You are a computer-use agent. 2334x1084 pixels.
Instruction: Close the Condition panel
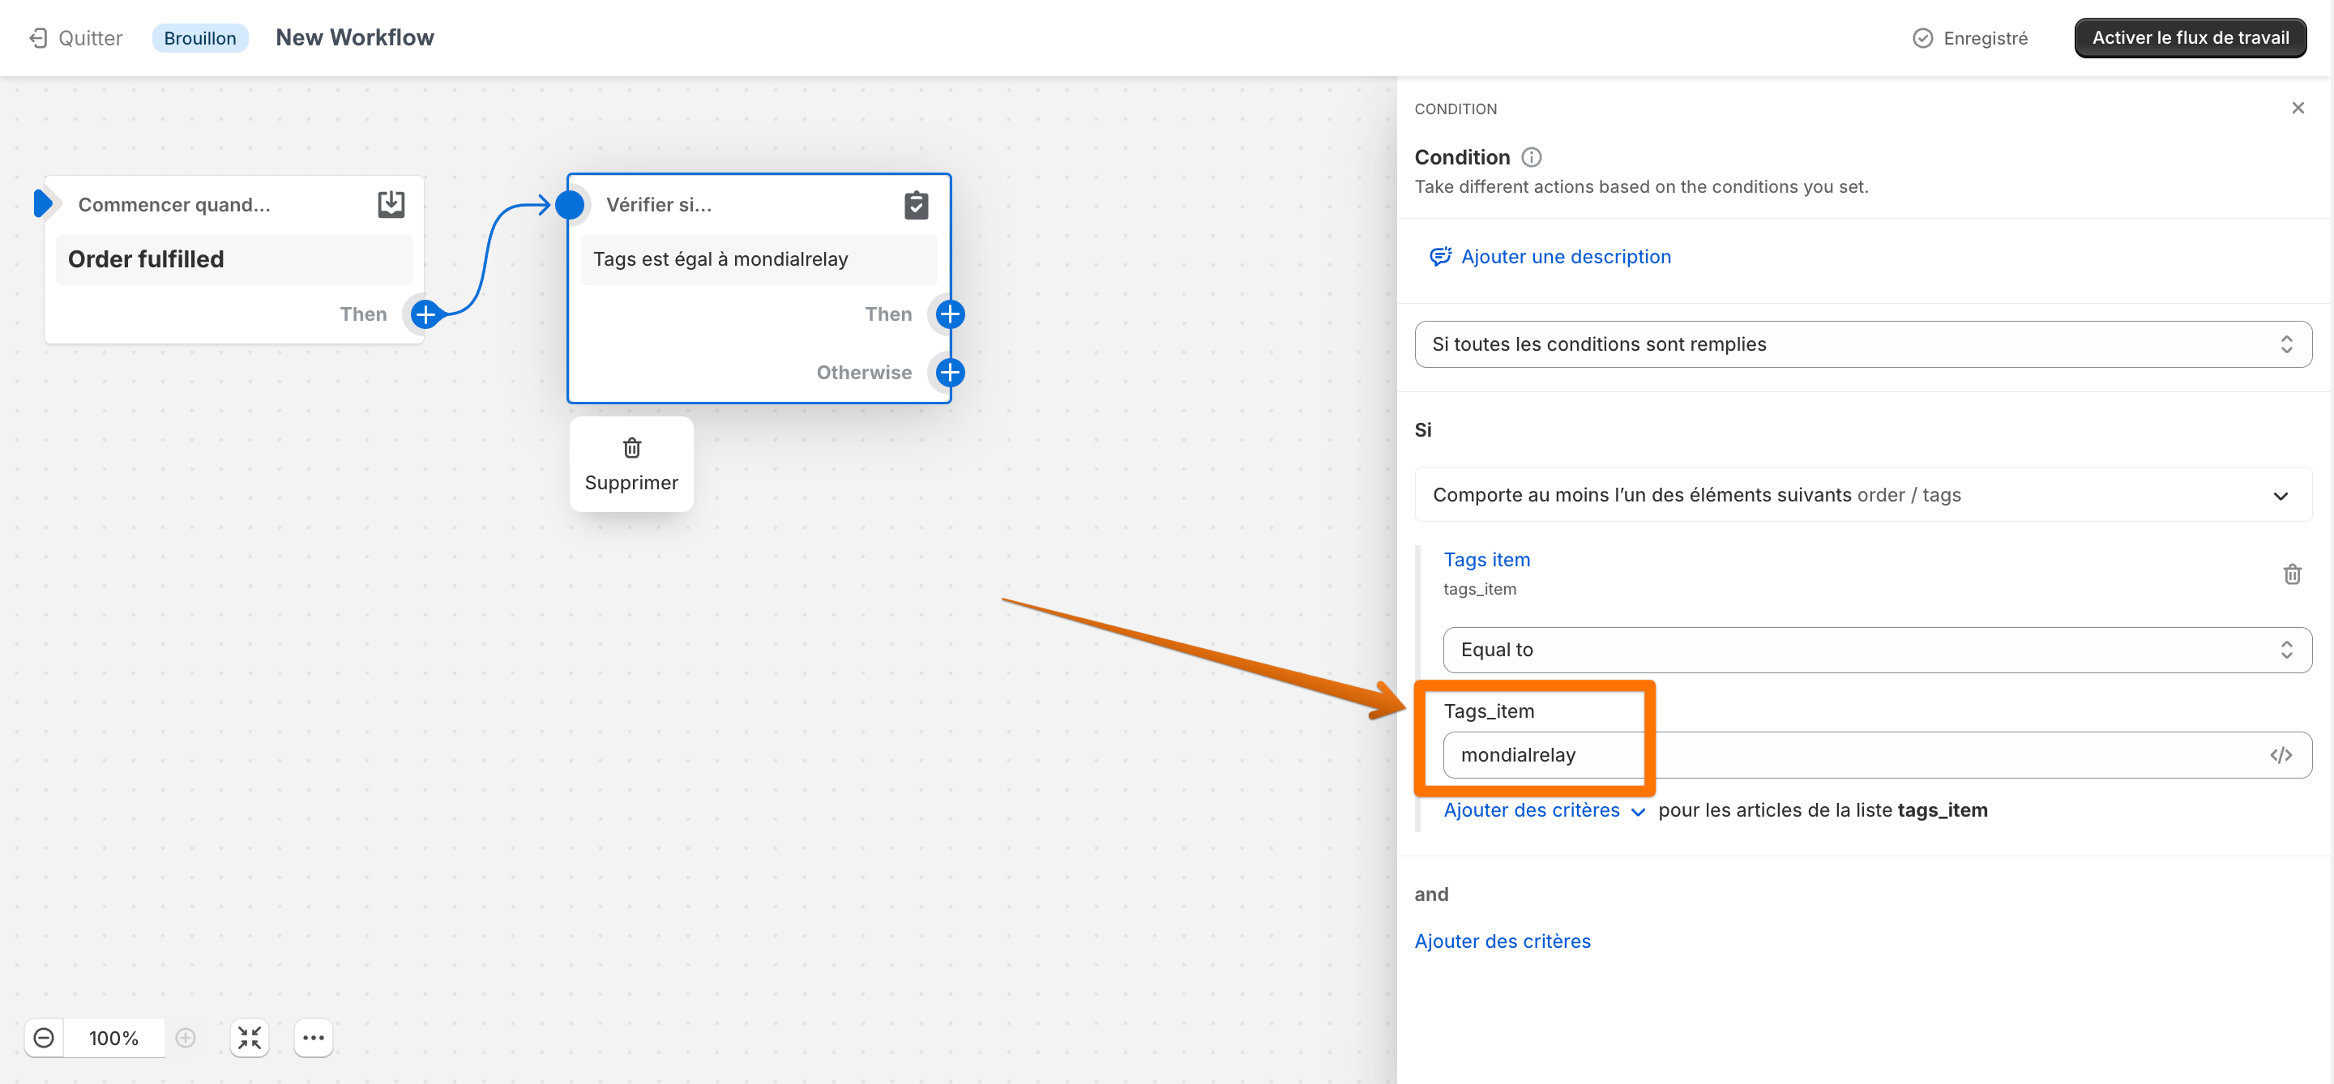point(2297,108)
